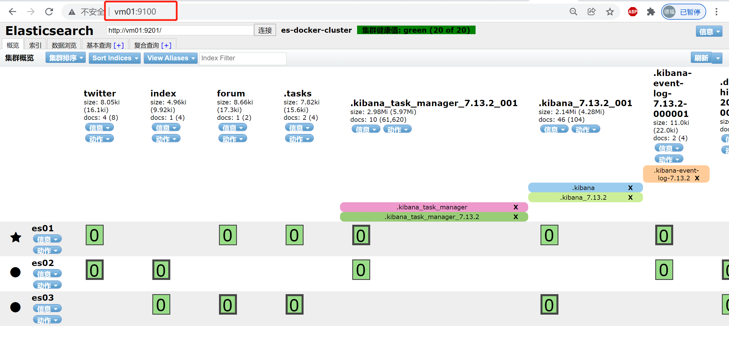
Task: Open the Sort Indices dropdown
Action: point(114,58)
